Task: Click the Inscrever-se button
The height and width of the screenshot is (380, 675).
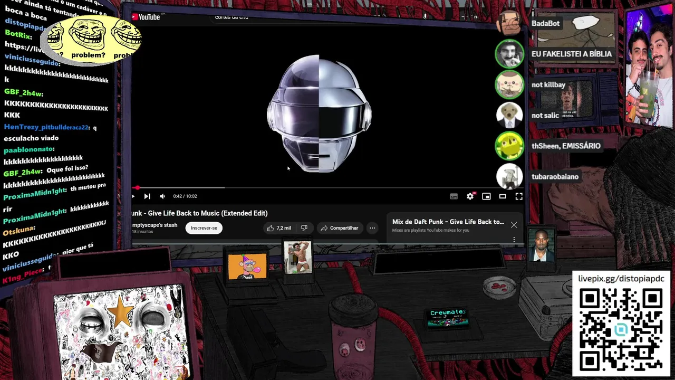Action: pyautogui.click(x=204, y=228)
